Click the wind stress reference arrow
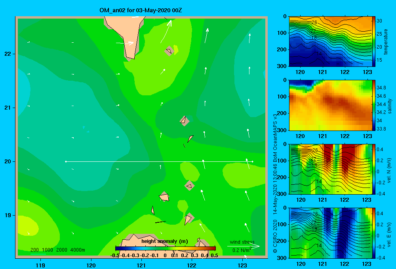The height and width of the screenshot is (269, 396). pos(244,246)
